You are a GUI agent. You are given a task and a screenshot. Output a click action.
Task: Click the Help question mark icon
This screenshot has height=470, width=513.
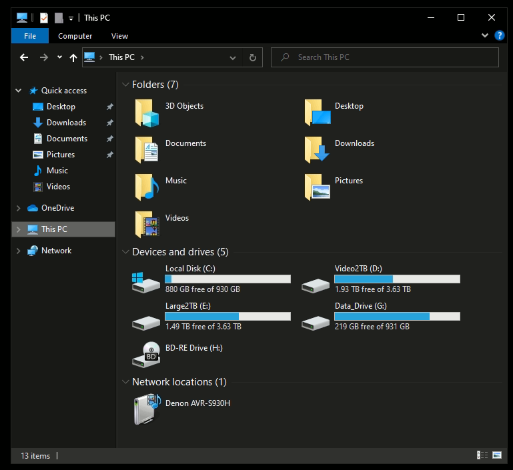(499, 36)
